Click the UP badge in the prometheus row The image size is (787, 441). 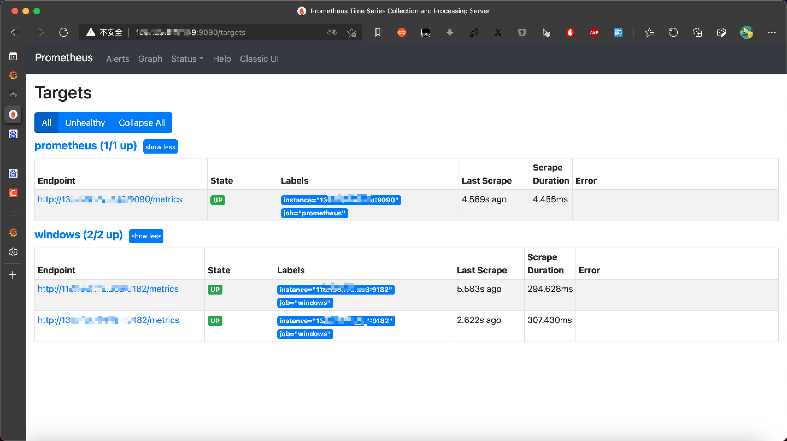(218, 200)
